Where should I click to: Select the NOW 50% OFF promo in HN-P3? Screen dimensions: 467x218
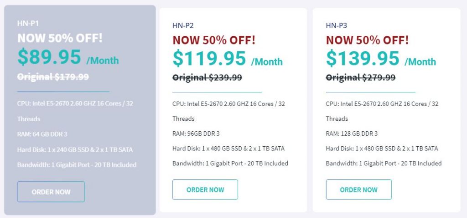368,40
